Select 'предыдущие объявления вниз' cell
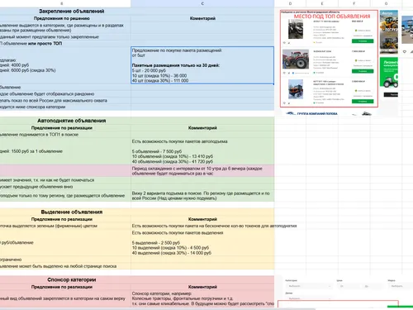This screenshot has width=413, height=310. click(x=65, y=187)
